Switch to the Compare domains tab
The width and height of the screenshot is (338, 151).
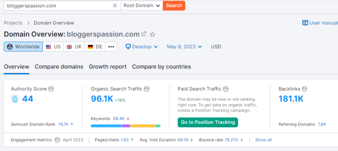point(59,67)
